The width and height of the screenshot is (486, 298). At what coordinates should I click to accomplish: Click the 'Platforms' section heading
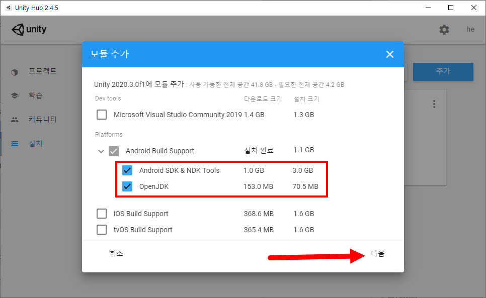pyautogui.click(x=109, y=135)
